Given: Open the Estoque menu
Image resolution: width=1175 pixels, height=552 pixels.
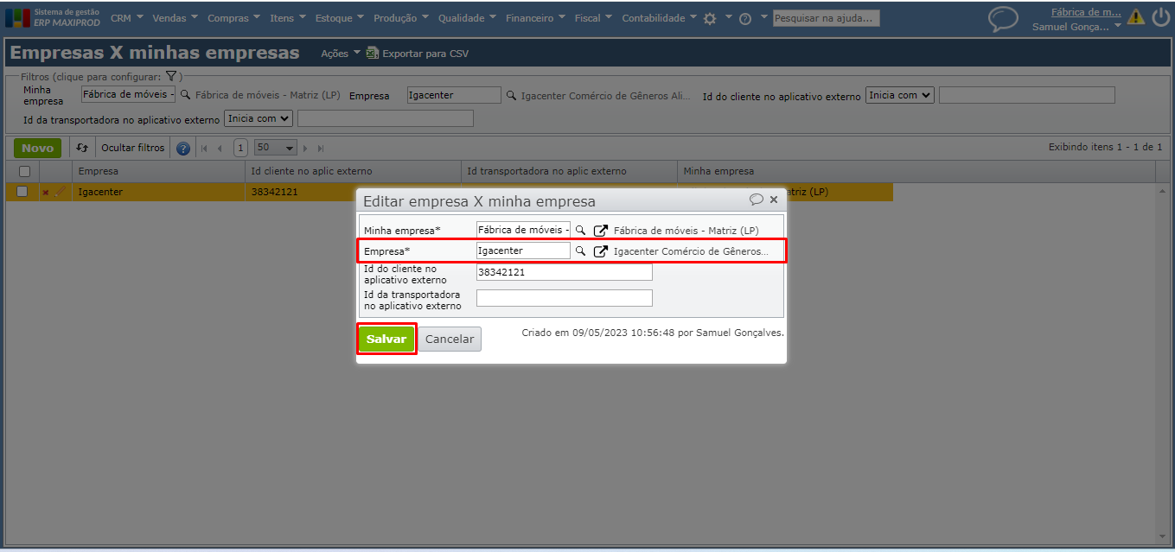Looking at the screenshot, I should tap(340, 18).
